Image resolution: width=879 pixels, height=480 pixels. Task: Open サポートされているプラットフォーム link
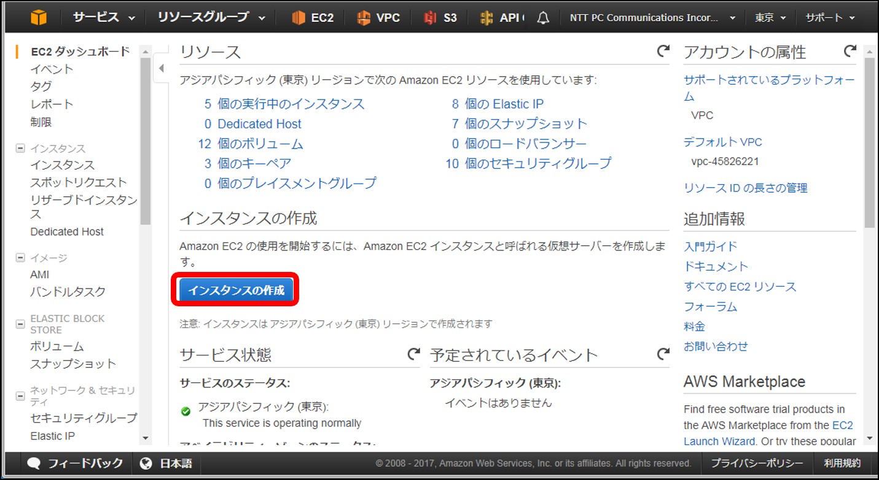click(769, 88)
